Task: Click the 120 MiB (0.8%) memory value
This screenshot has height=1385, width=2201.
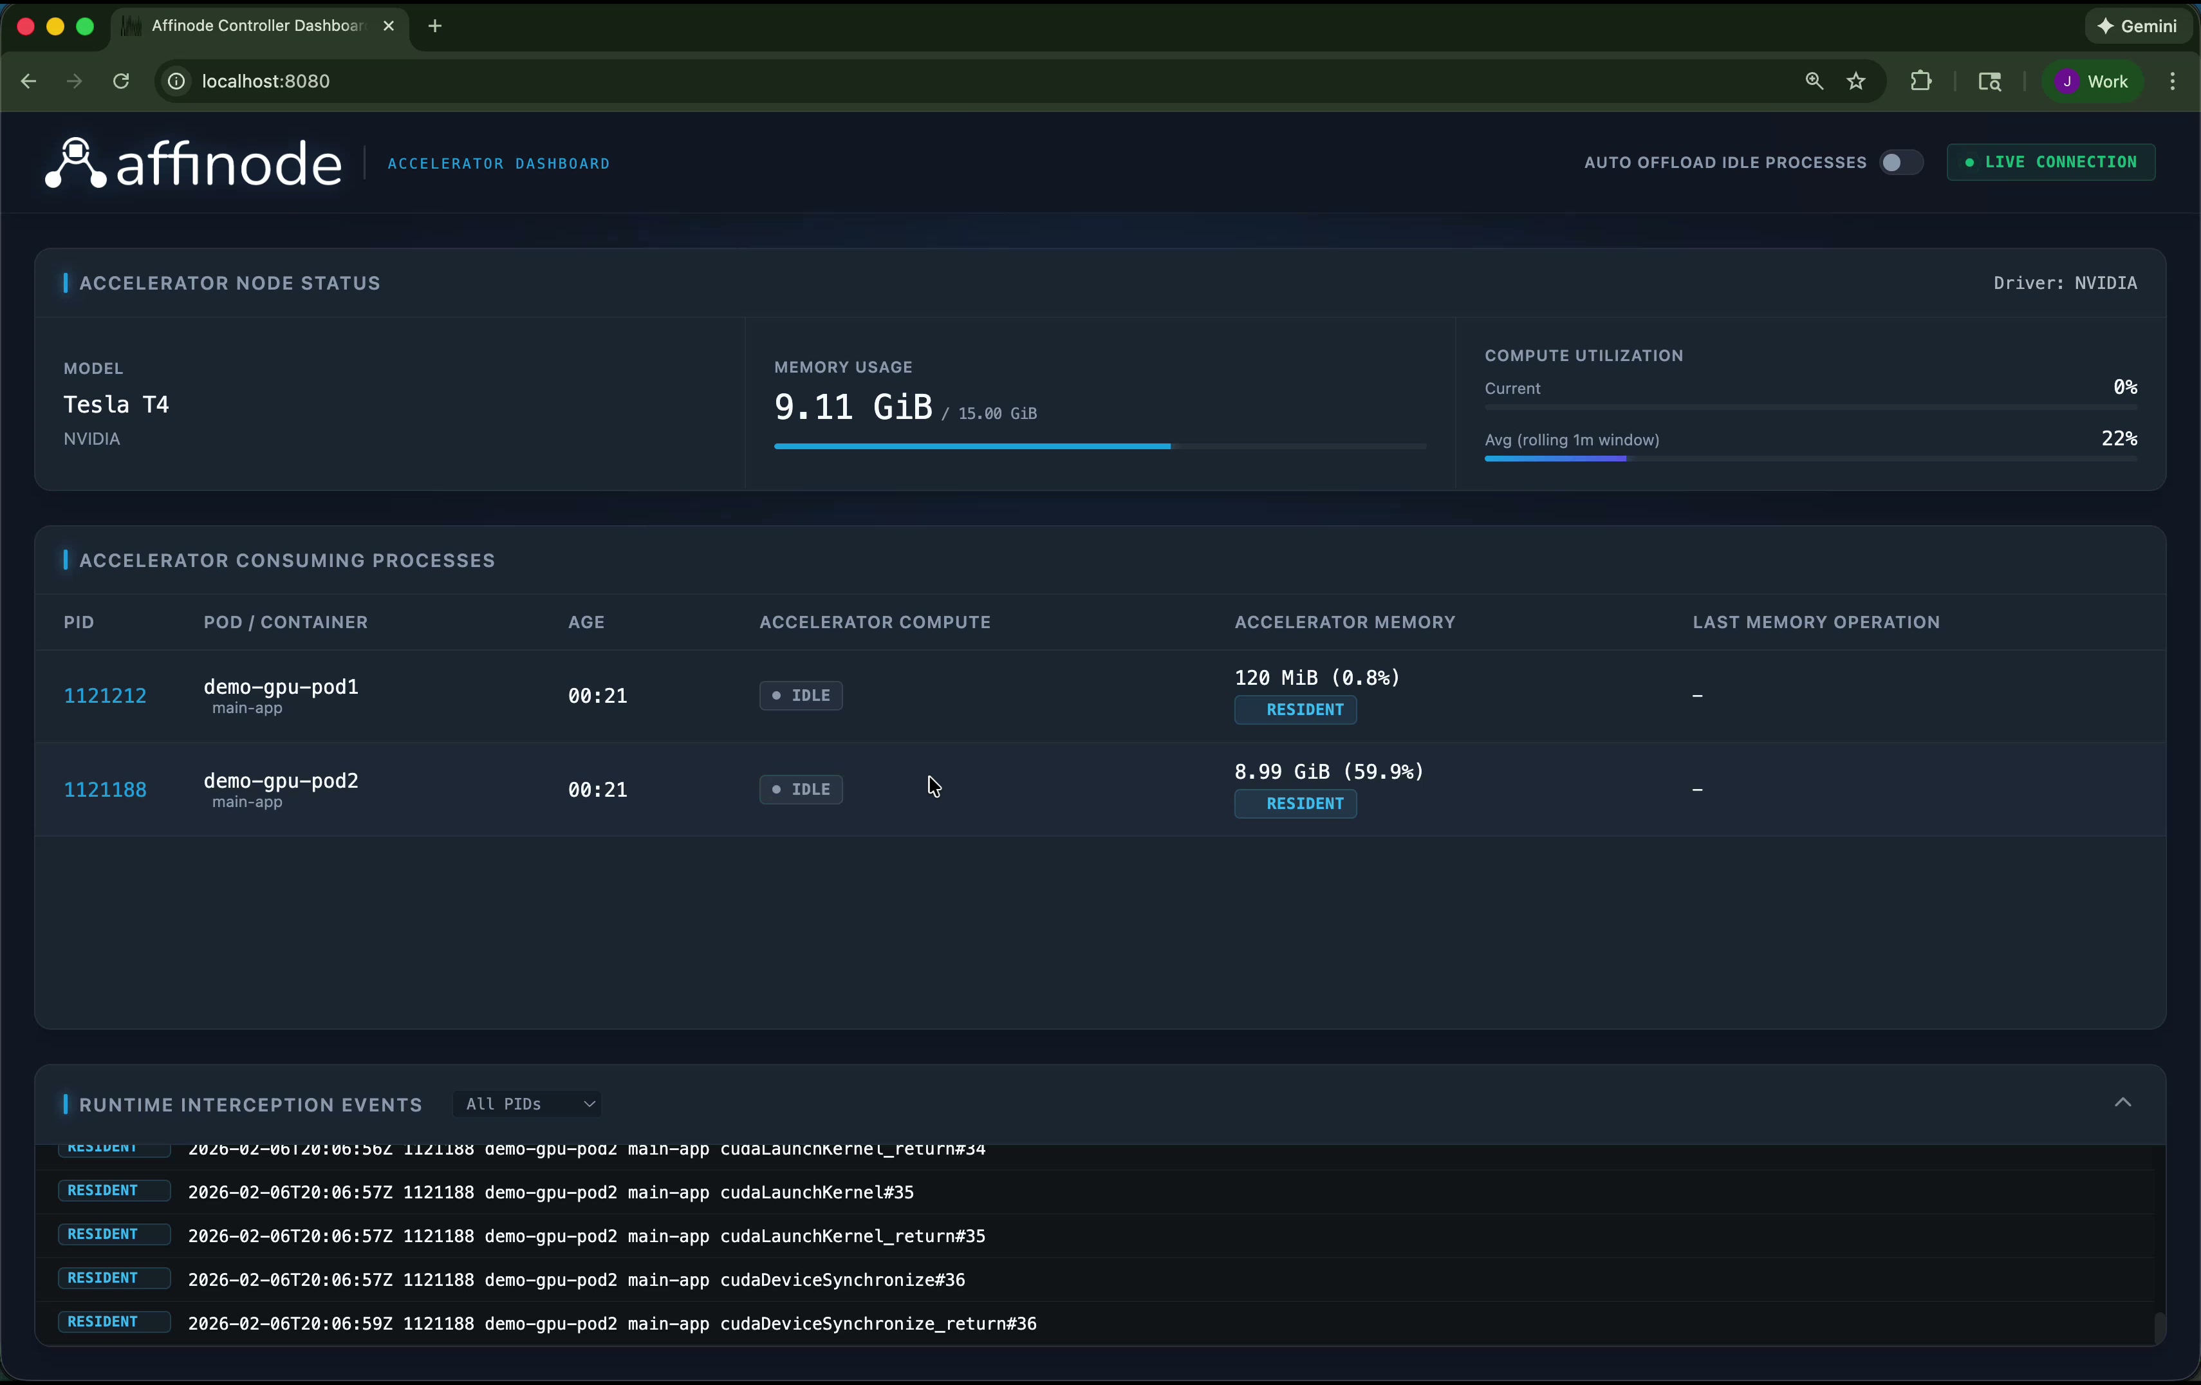Action: pos(1317,678)
